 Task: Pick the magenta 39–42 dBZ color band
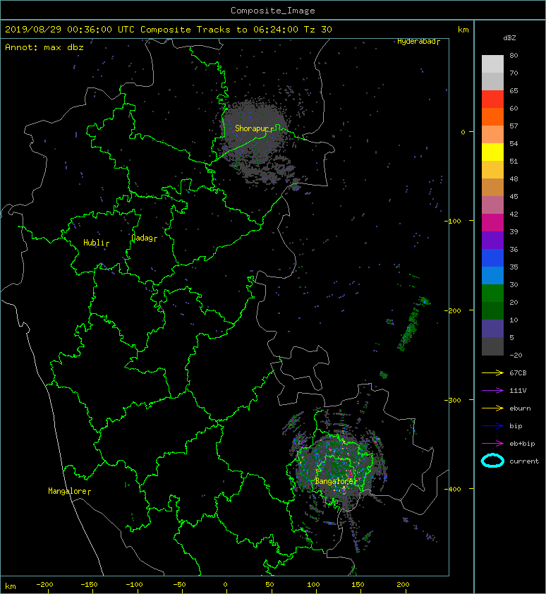492,223
